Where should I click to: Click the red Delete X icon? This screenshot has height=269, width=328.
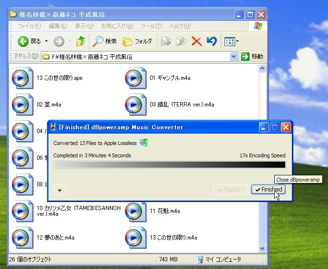(196, 41)
